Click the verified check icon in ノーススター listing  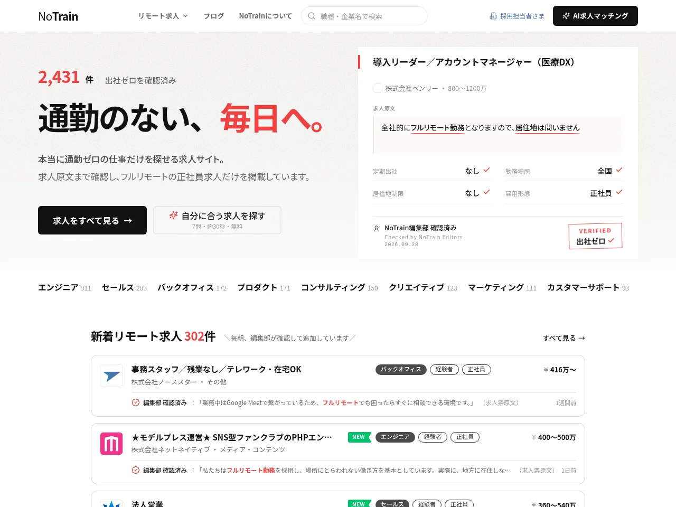(x=136, y=402)
